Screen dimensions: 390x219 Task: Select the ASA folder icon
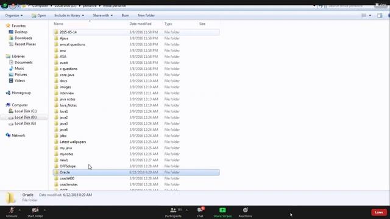56,57
